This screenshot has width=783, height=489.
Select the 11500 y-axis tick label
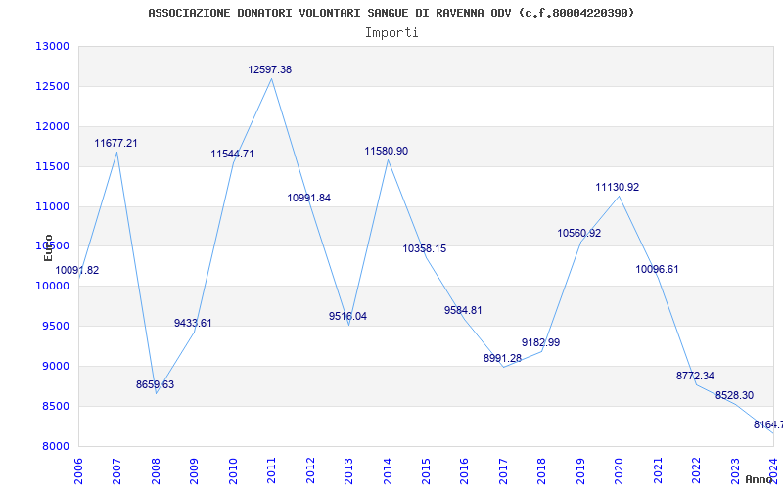tap(52, 166)
